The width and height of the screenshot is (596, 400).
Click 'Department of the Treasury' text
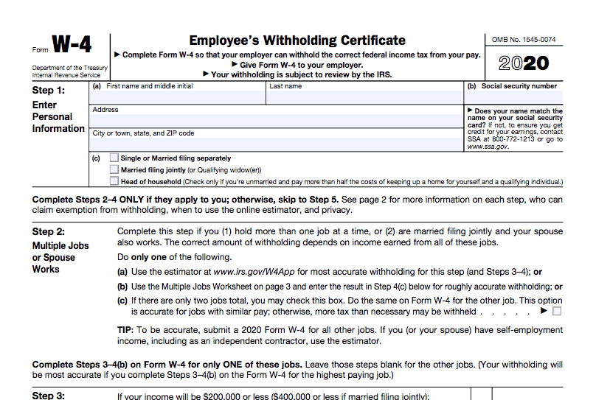70,68
